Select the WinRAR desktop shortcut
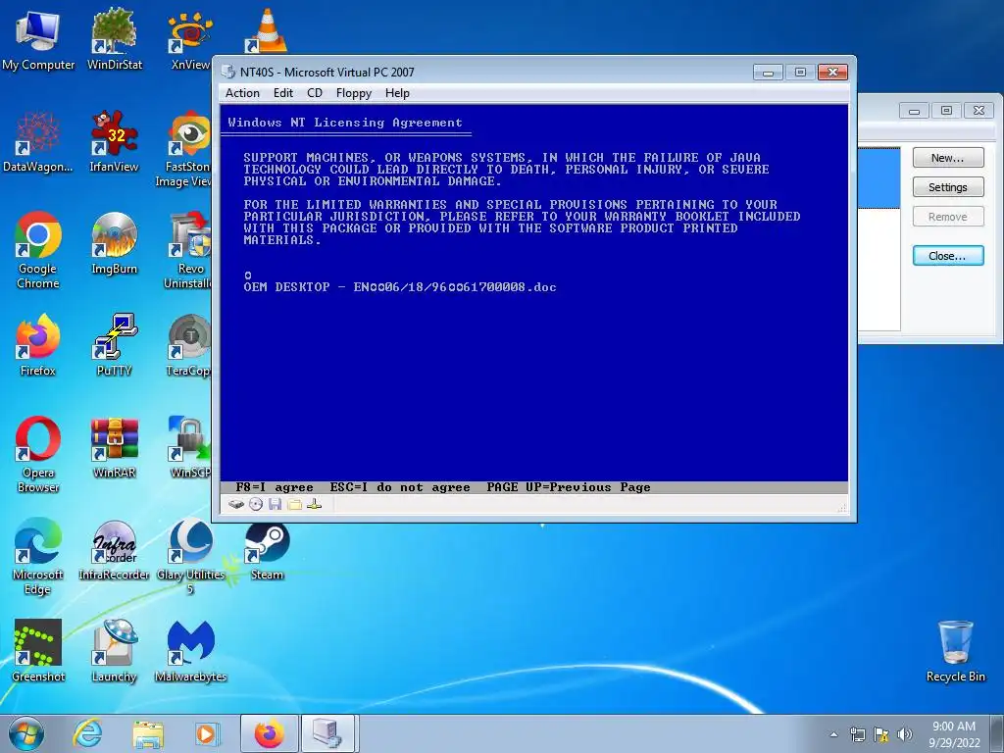 pyautogui.click(x=114, y=448)
